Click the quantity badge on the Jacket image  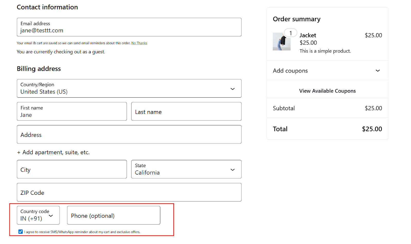tap(290, 33)
